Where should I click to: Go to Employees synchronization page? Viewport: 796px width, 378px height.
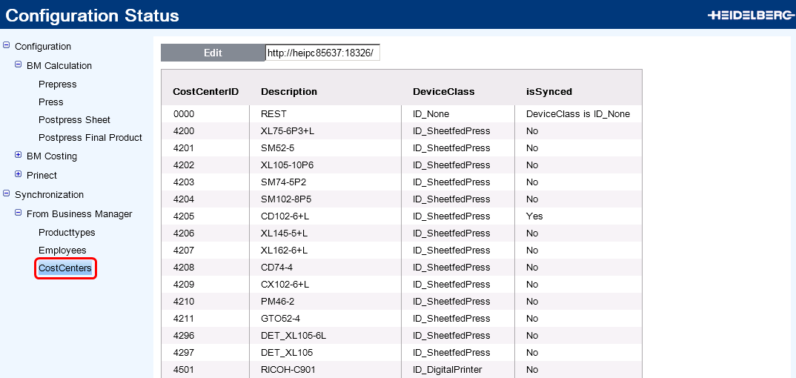tap(62, 251)
